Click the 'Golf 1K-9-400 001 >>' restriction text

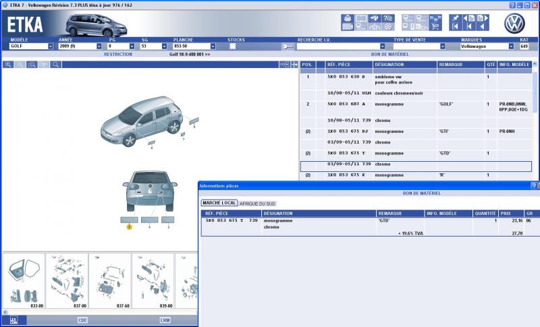[x=190, y=55]
